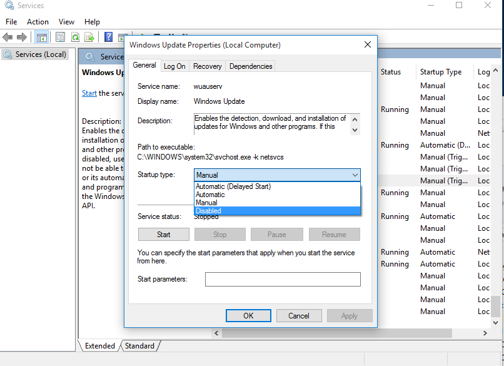Click the greyed-out Stop button
The width and height of the screenshot is (504, 366).
tap(220, 235)
